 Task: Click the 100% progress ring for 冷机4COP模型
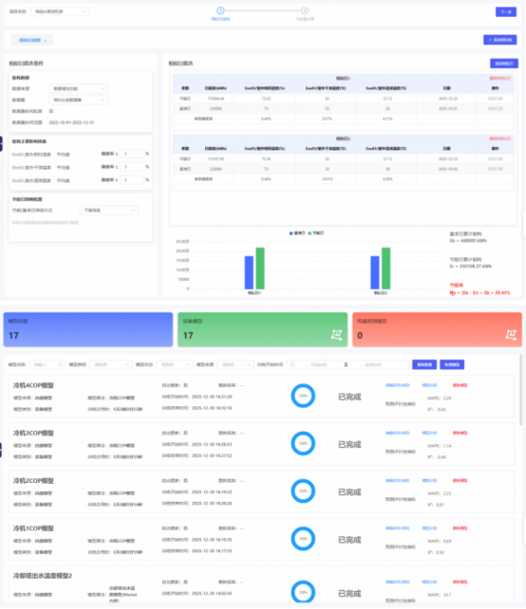coord(303,396)
